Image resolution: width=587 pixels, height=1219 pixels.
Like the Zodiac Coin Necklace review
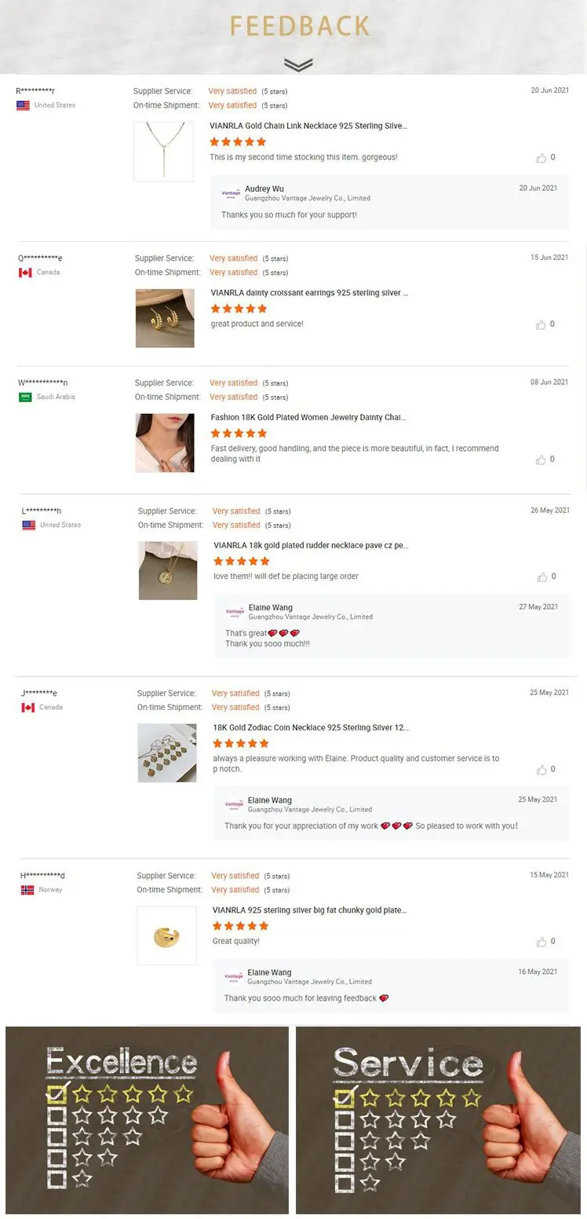pyautogui.click(x=541, y=770)
